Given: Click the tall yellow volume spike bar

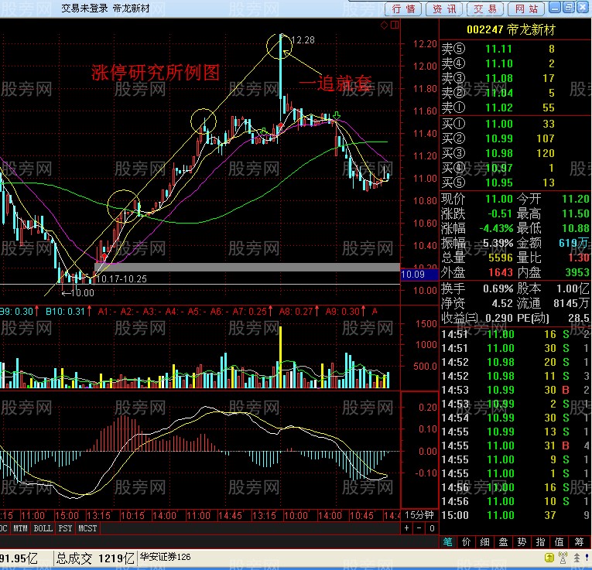Looking at the screenshot, I should point(280,357).
